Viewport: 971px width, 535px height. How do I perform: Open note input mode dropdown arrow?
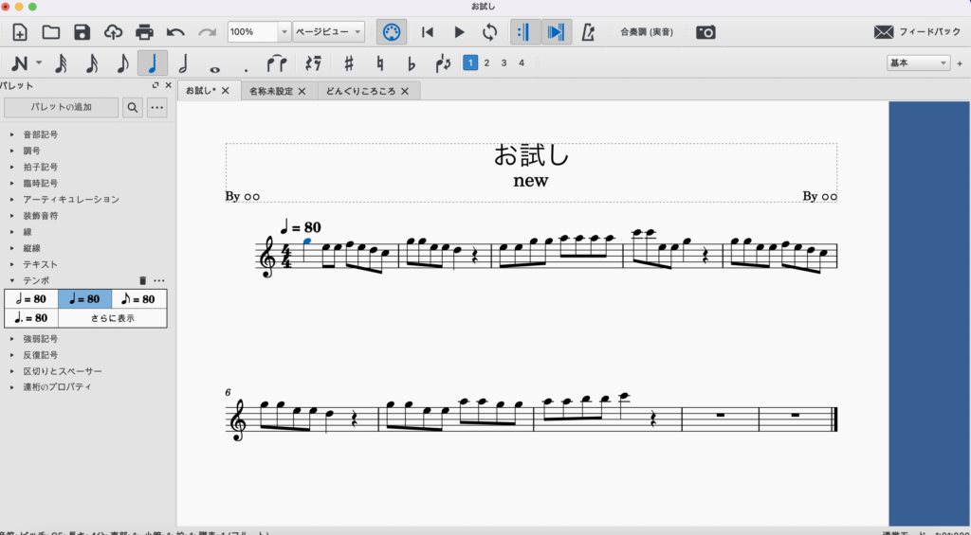click(39, 63)
